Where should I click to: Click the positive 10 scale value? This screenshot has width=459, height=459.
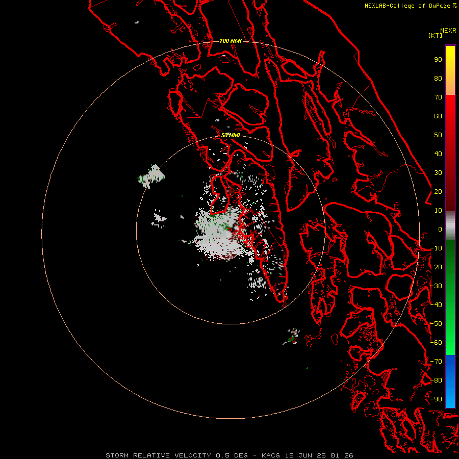tap(438, 211)
